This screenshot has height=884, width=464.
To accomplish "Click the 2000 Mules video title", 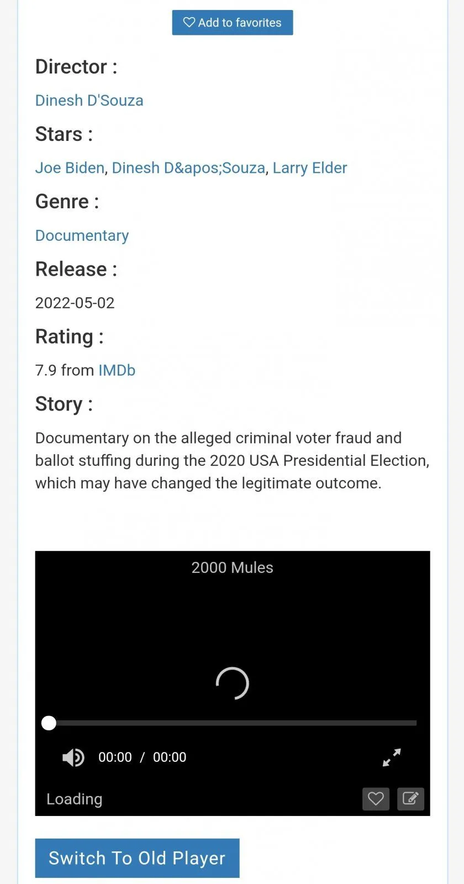I will 232,567.
